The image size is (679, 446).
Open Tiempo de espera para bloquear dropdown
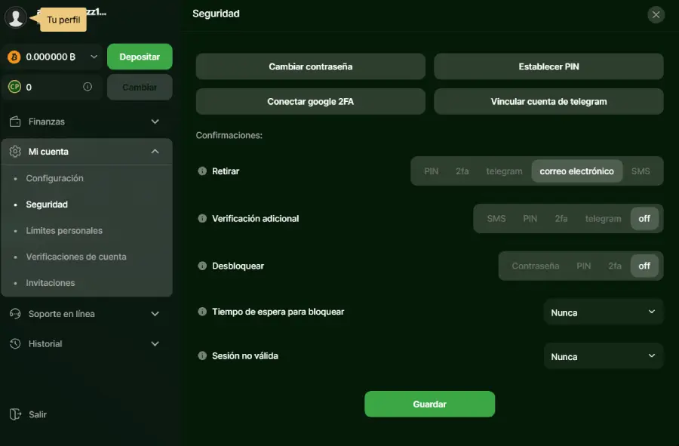tap(604, 312)
